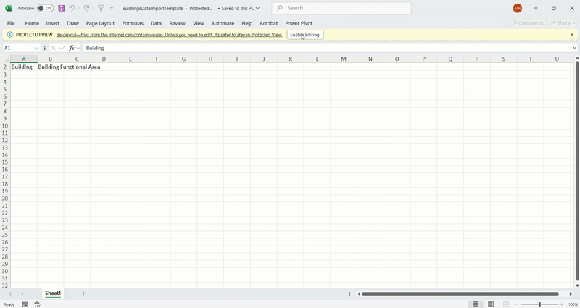Open the File menu
The height and width of the screenshot is (308, 580).
pyautogui.click(x=11, y=23)
